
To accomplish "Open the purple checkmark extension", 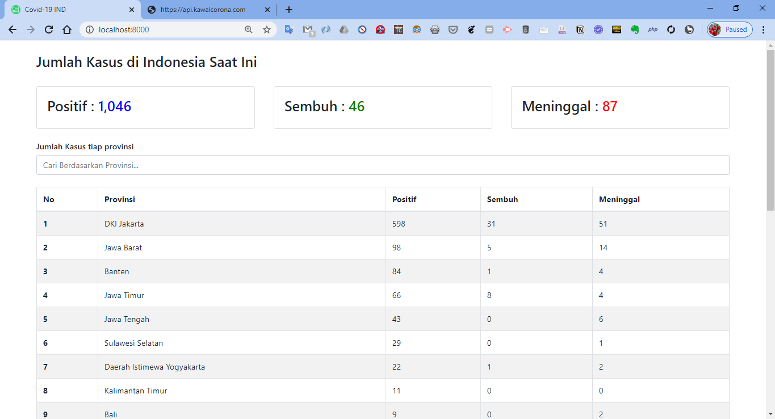I will (598, 30).
